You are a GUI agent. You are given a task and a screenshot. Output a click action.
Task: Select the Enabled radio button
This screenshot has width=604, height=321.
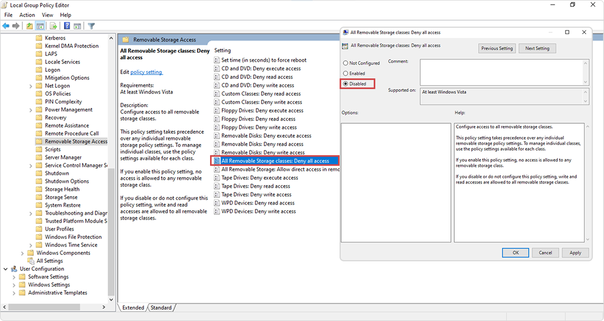pos(345,73)
